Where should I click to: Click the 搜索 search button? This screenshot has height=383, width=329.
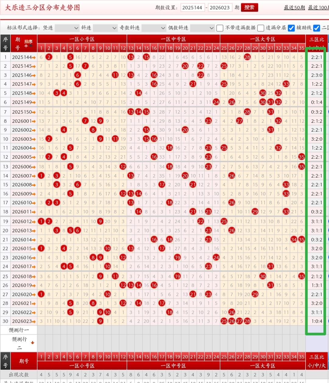[x=249, y=8]
